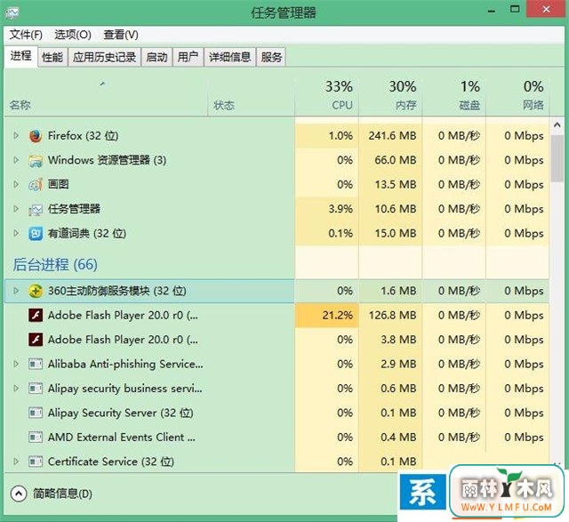
Task: Expand the Certificate Service (32 位) entry
Action: [16, 461]
